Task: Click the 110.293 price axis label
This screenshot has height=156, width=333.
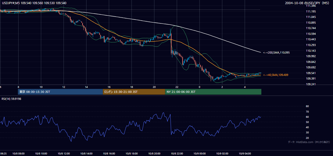Action: click(x=311, y=45)
